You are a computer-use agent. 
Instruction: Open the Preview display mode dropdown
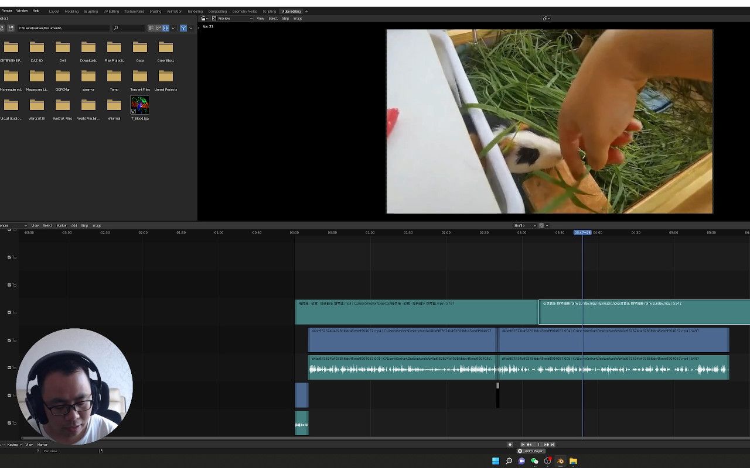tap(231, 18)
